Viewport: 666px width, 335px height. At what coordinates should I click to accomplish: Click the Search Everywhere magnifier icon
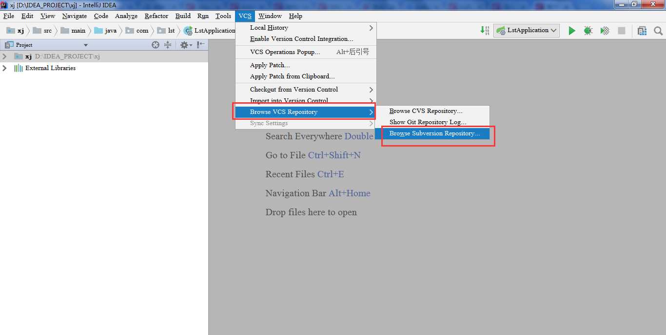[x=658, y=31]
